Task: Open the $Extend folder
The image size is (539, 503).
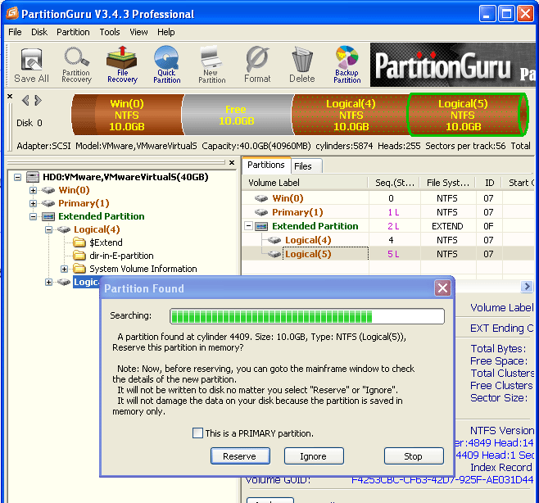Action: tap(106, 242)
